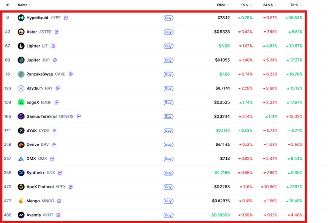This screenshot has width=328, height=223.
Task: Open the ApeX Protocol name link
Action: pos(40,187)
